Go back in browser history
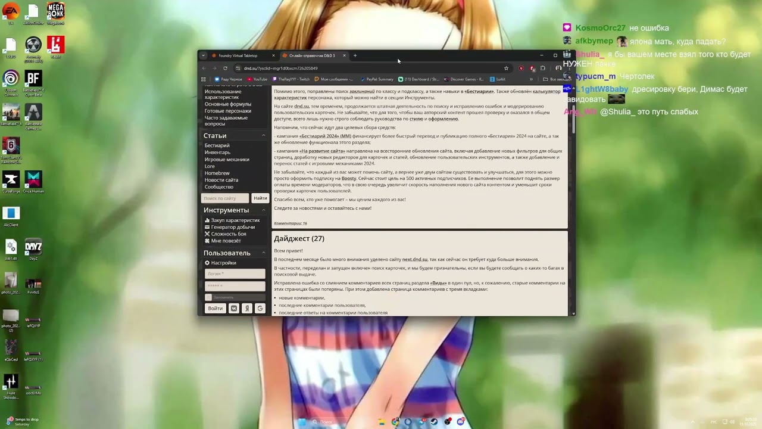This screenshot has width=762, height=429. (x=204, y=68)
